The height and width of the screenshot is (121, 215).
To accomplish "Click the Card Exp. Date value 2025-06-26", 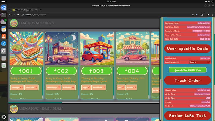I will (x=205, y=39).
